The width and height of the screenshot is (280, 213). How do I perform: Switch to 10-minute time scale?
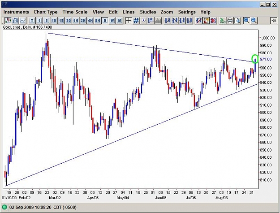point(54,21)
